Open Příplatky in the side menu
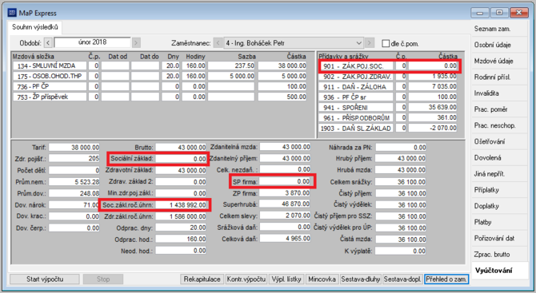 (x=499, y=190)
